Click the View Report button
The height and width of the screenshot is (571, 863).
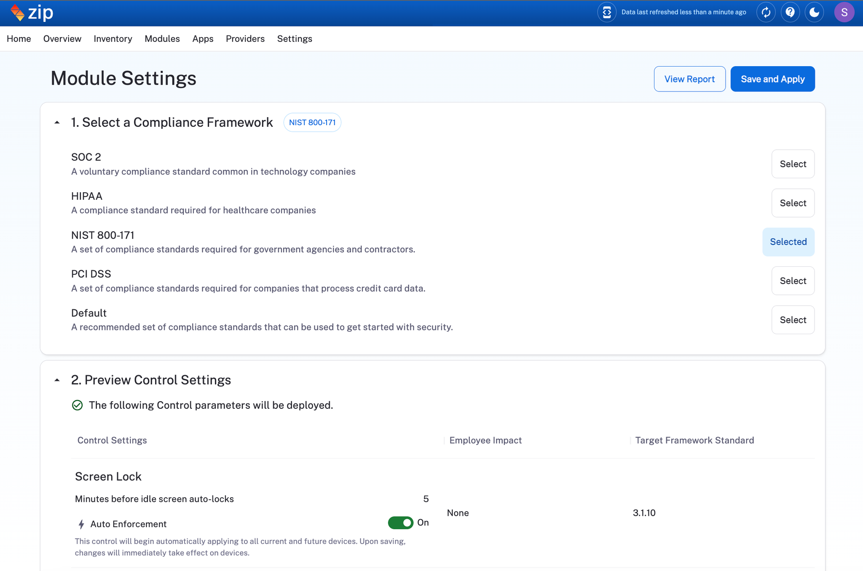click(x=689, y=79)
